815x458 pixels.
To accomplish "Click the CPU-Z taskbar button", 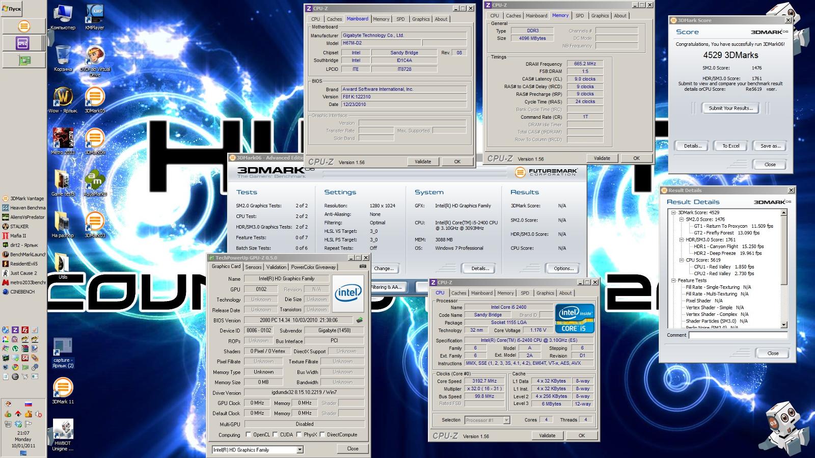I will (x=23, y=43).
